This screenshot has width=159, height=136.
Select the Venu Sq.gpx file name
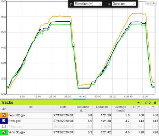(x=17, y=132)
